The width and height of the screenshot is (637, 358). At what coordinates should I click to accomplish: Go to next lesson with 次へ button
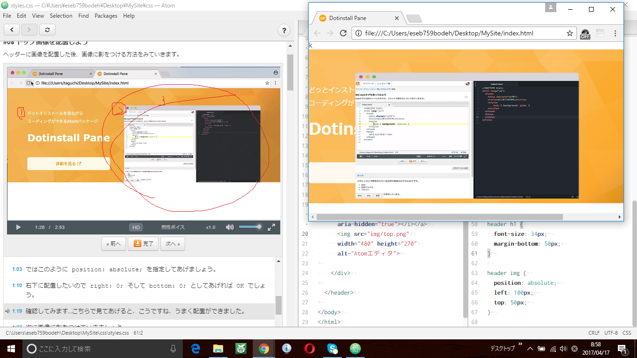[173, 244]
